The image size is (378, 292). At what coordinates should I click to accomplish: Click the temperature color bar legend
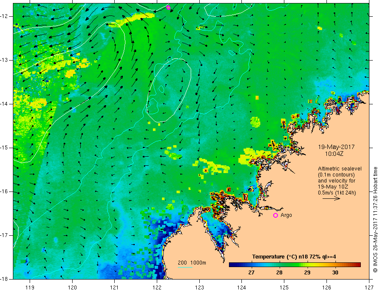point(295,265)
